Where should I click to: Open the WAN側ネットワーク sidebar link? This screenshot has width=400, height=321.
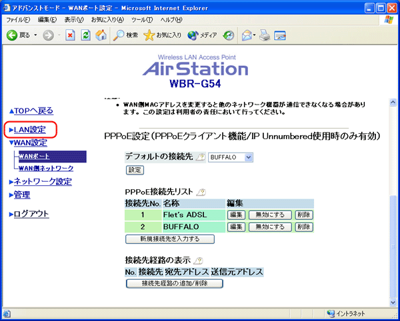[x=46, y=168]
